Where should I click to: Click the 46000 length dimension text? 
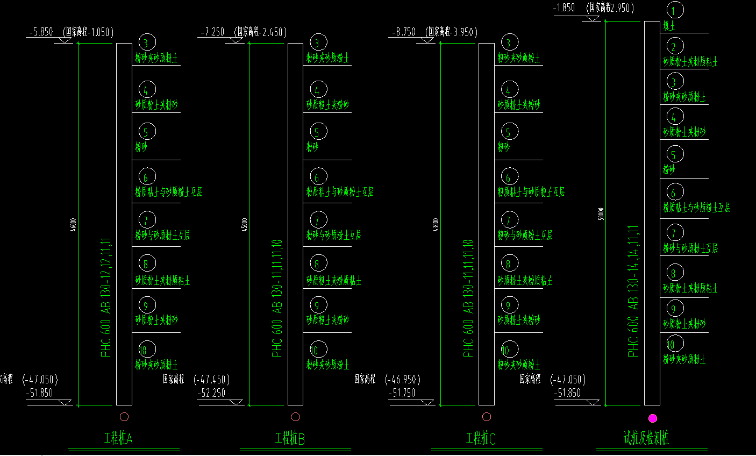click(x=74, y=224)
